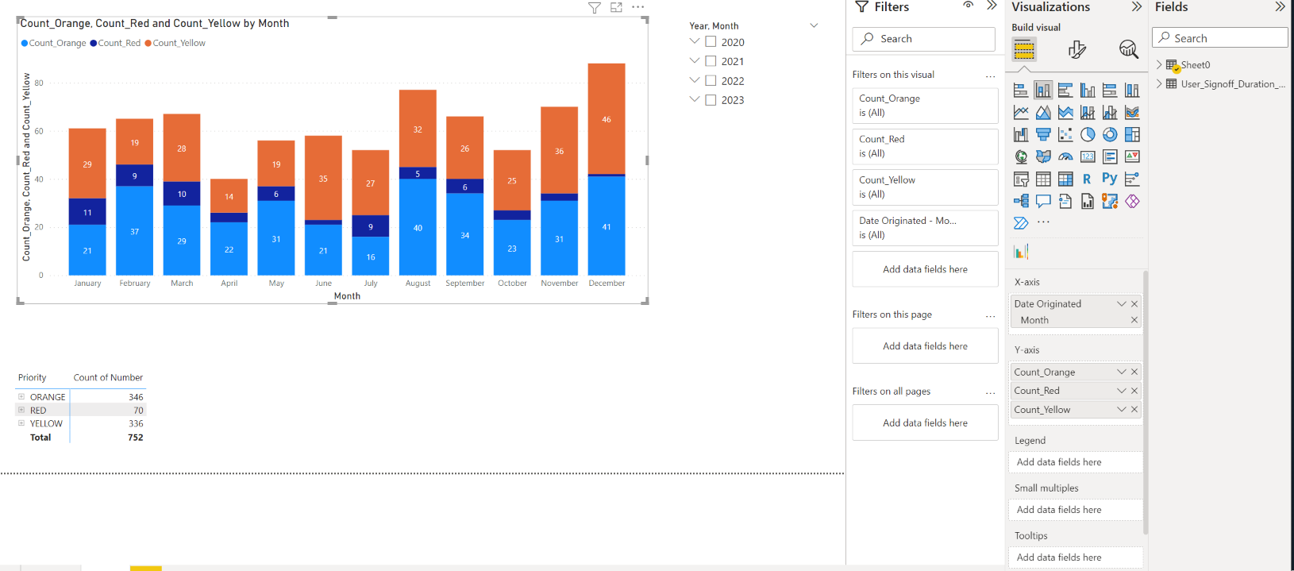Collapse the Filters pane
This screenshot has height=571, width=1294.
click(x=992, y=6)
